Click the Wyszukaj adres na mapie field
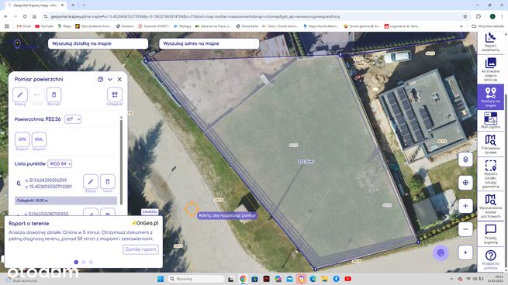Screen dimensions: 508x285 209,43
